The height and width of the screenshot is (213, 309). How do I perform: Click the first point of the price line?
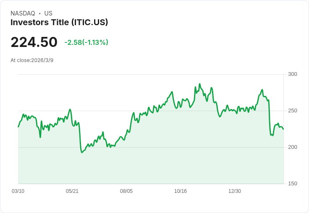pos(18,127)
